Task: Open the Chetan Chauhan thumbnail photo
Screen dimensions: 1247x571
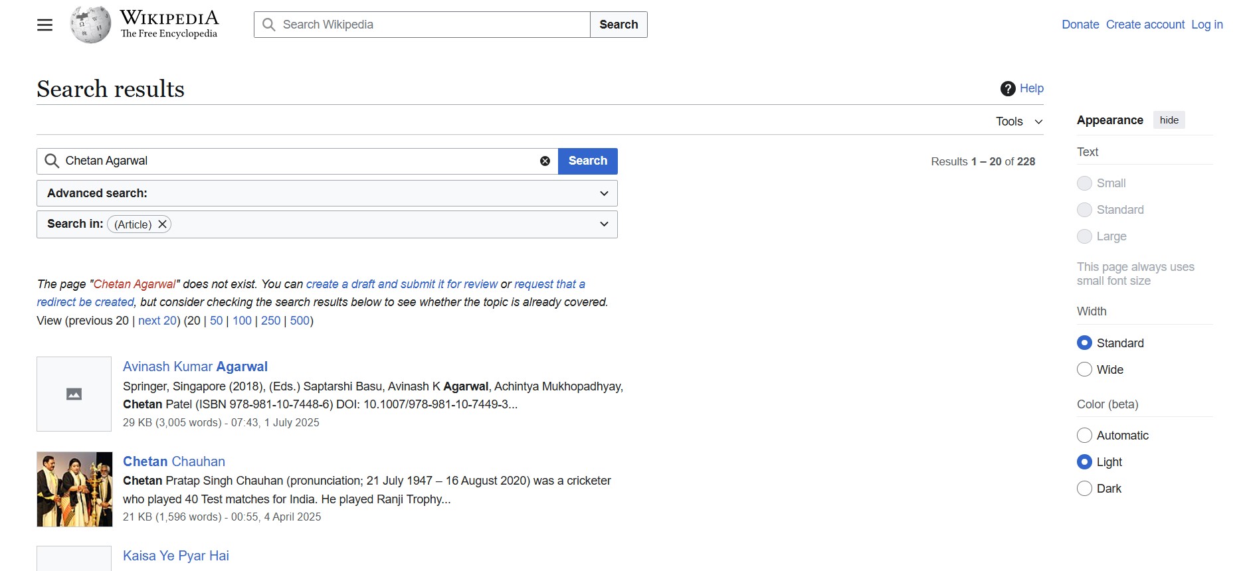Action: click(74, 489)
